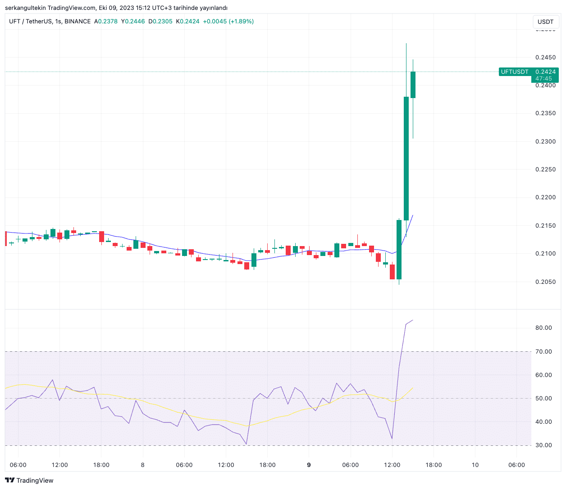Viewport: 566px width, 489px height.
Task: Click the purple RSI line peak above 80
Action: coord(412,320)
